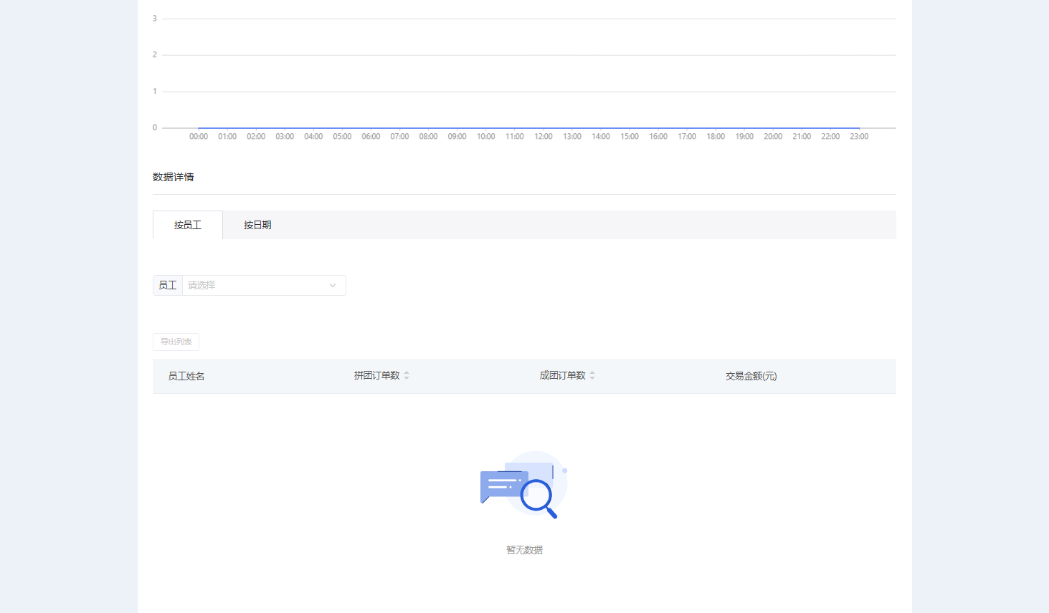Click the 员工 label prefix box
Screen dimensions: 1049x613
pos(168,285)
